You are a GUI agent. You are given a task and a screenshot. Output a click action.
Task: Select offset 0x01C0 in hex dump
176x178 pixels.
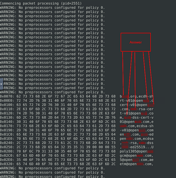tap(7, 135)
